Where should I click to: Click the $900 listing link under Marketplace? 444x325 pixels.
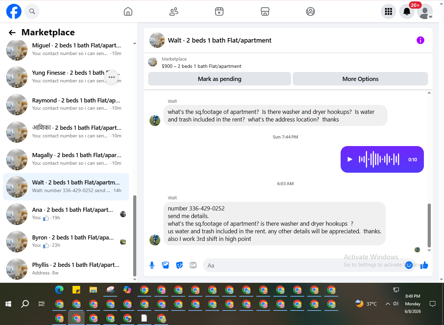(x=202, y=66)
